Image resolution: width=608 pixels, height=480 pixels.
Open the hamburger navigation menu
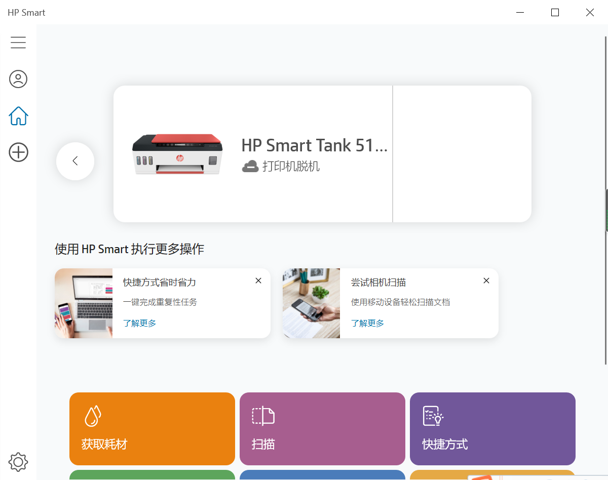click(18, 43)
